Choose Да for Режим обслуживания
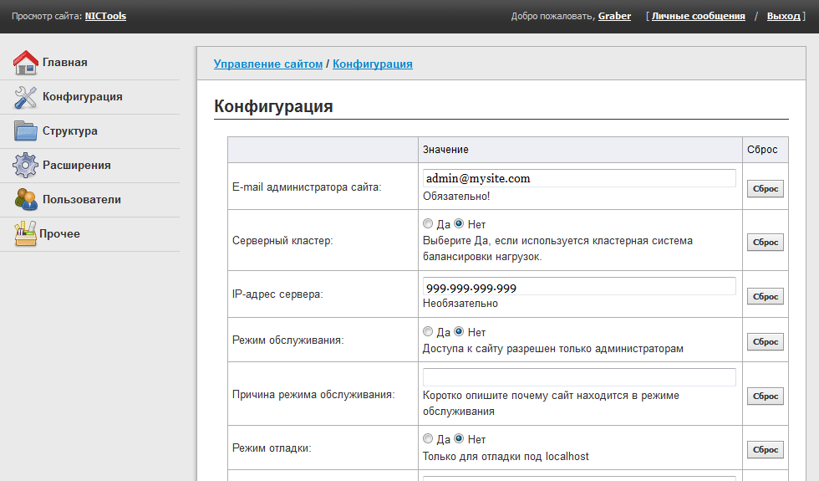This screenshot has height=481, width=819. click(428, 331)
